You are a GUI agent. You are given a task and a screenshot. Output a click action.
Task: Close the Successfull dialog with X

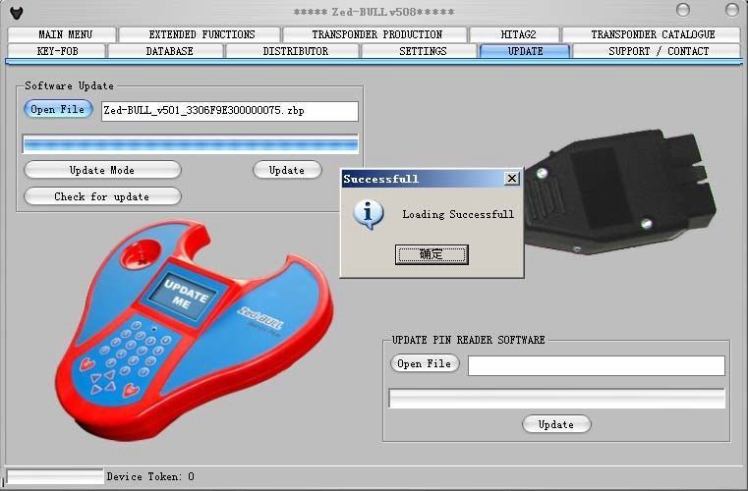coord(511,179)
